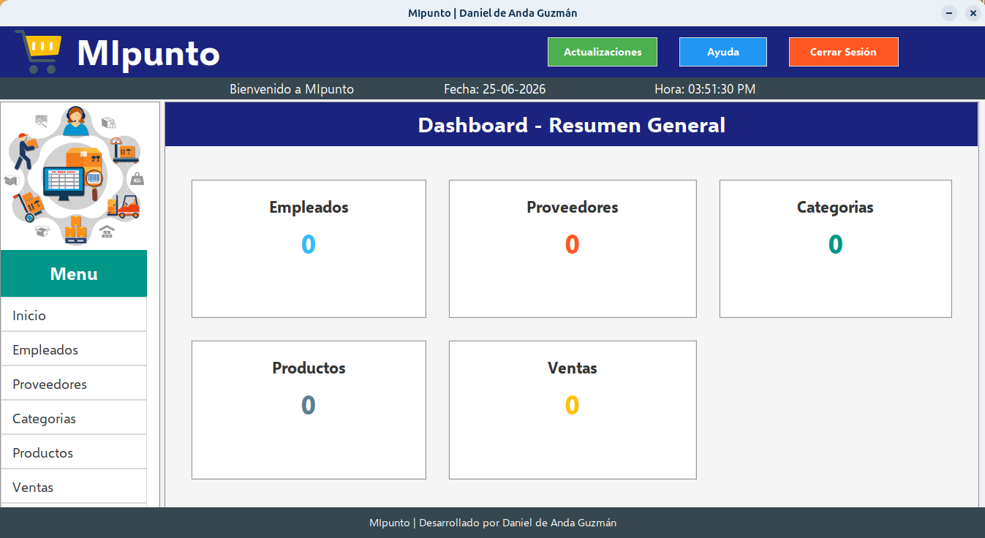Click the Empleados dashboard card title

tap(309, 207)
